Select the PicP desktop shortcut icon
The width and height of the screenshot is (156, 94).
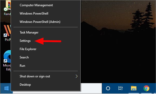tap(7, 33)
